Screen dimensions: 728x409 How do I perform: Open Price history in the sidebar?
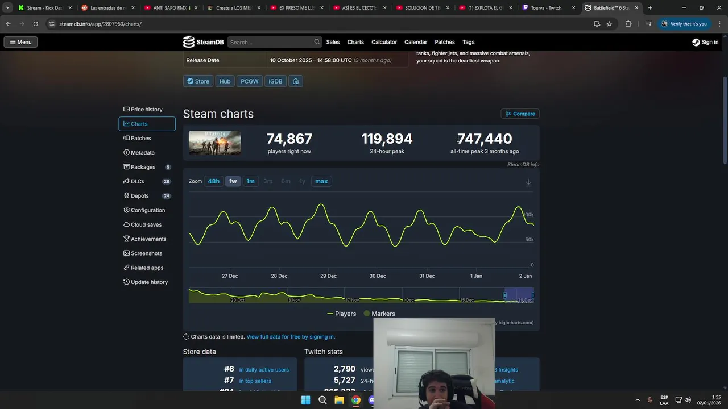[x=147, y=110]
